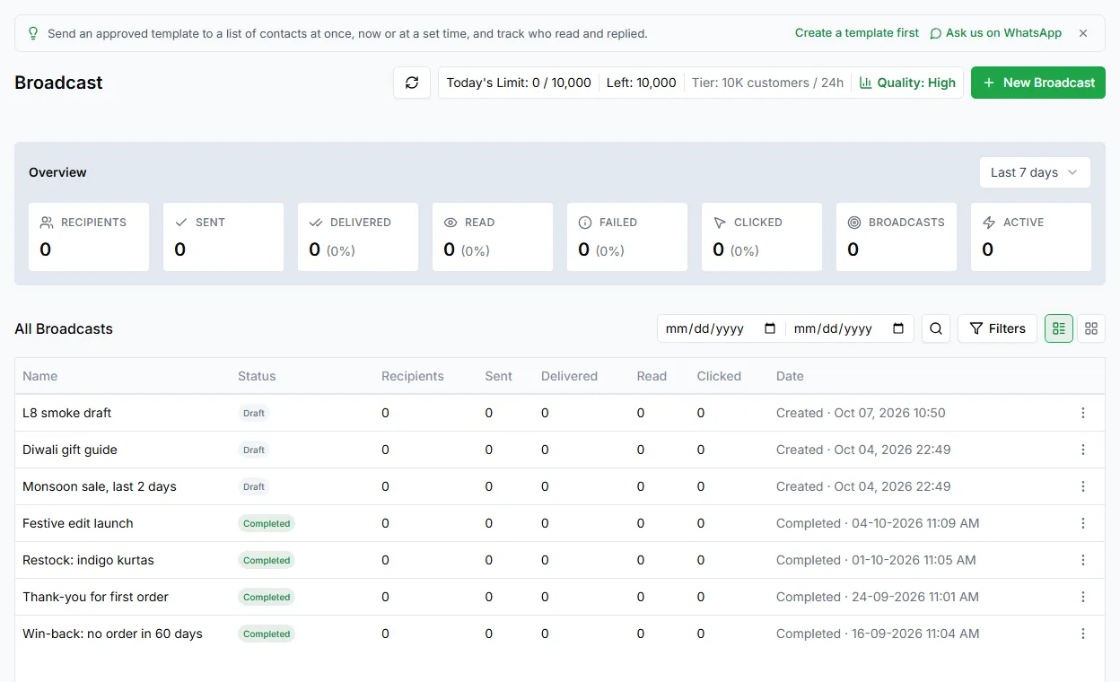Select the Clicked overview card
The width and height of the screenshot is (1120, 682).
click(762, 237)
